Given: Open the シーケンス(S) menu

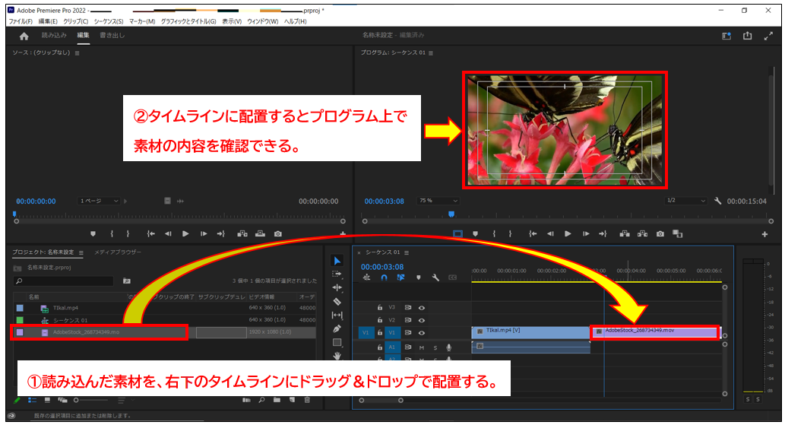Looking at the screenshot, I should [x=109, y=21].
